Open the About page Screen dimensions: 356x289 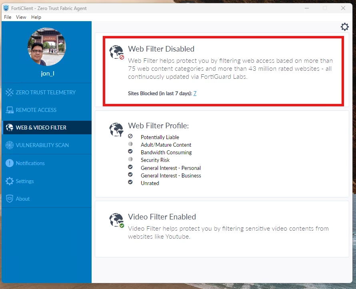(x=46, y=199)
